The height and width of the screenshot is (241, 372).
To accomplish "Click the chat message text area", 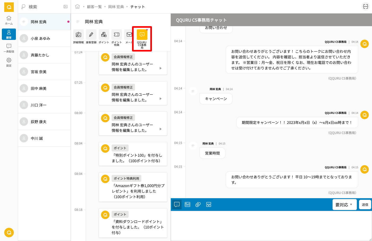I will click(270, 225).
